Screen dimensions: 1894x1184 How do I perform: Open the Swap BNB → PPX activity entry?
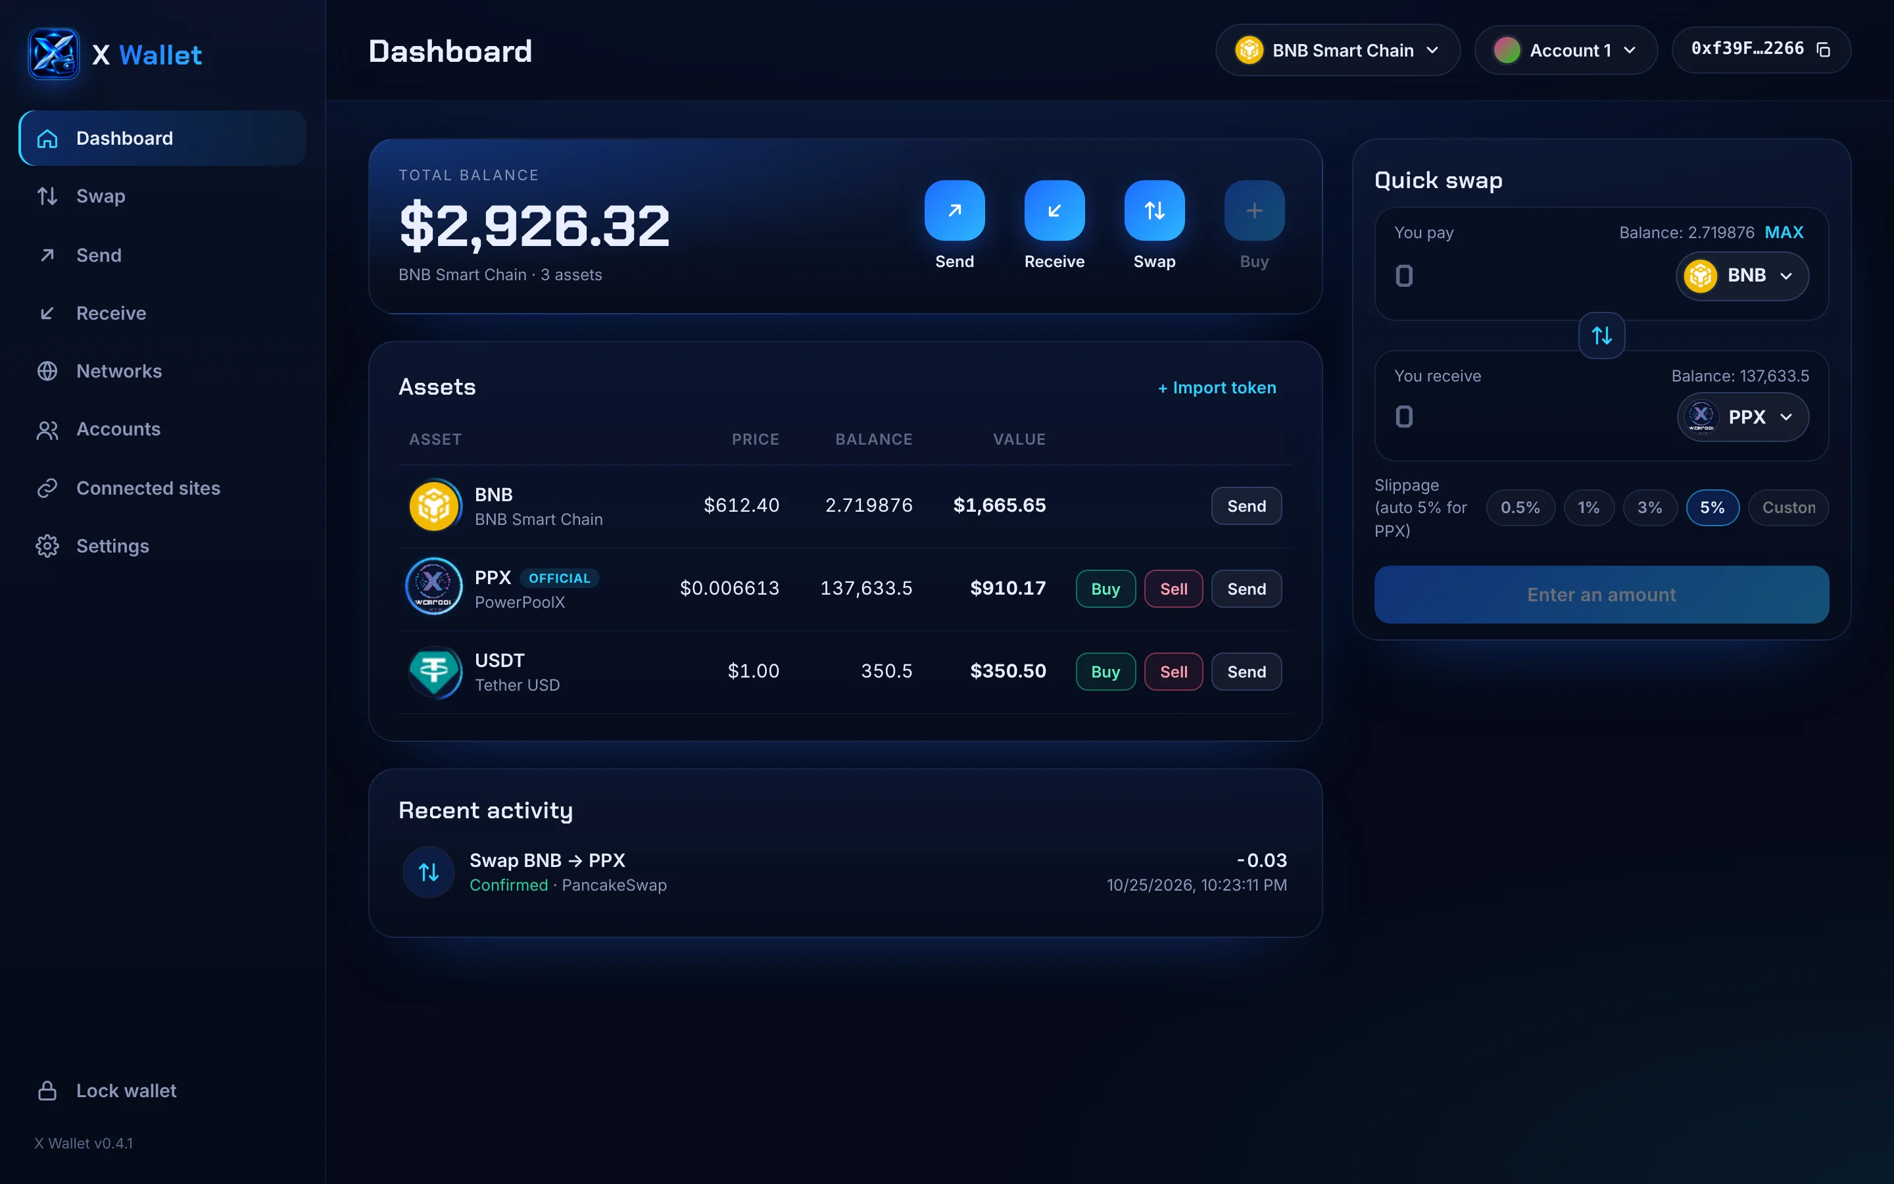844,872
